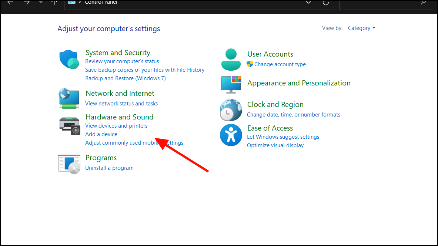Go up one level with the up arrow
The image size is (438, 246).
coord(54,3)
